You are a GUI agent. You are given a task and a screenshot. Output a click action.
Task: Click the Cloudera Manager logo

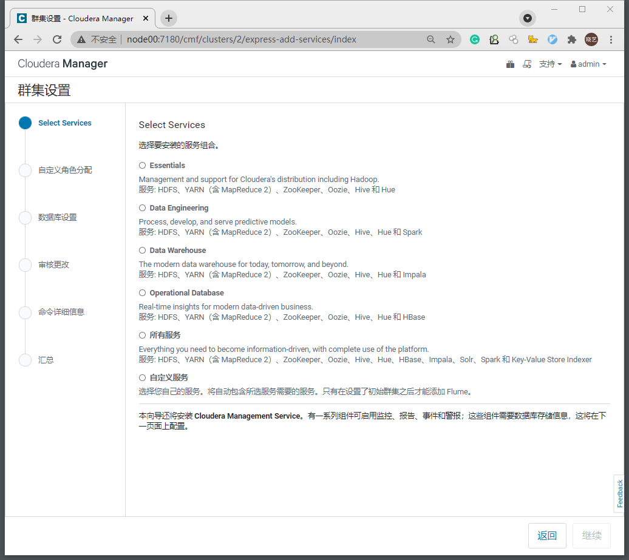[63, 64]
